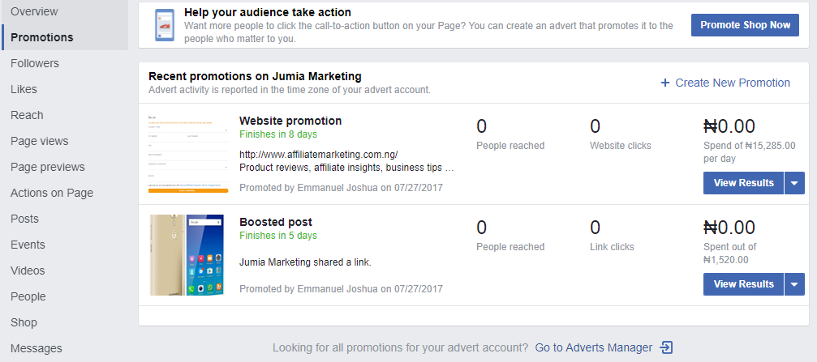The width and height of the screenshot is (817, 362).
Task: Go to Likes insights
Action: click(24, 89)
